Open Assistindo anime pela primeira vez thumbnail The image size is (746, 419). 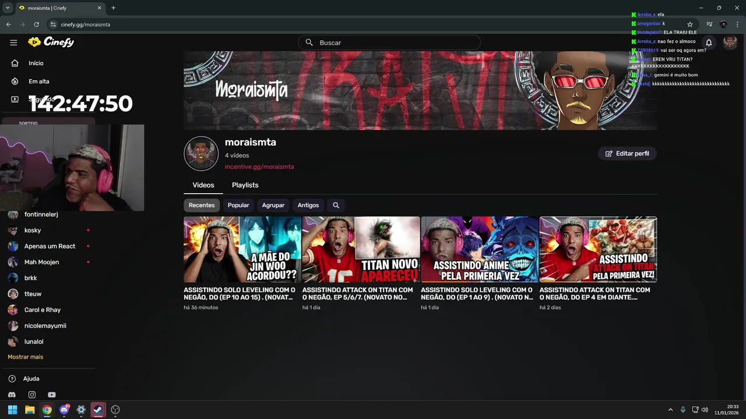(x=480, y=250)
